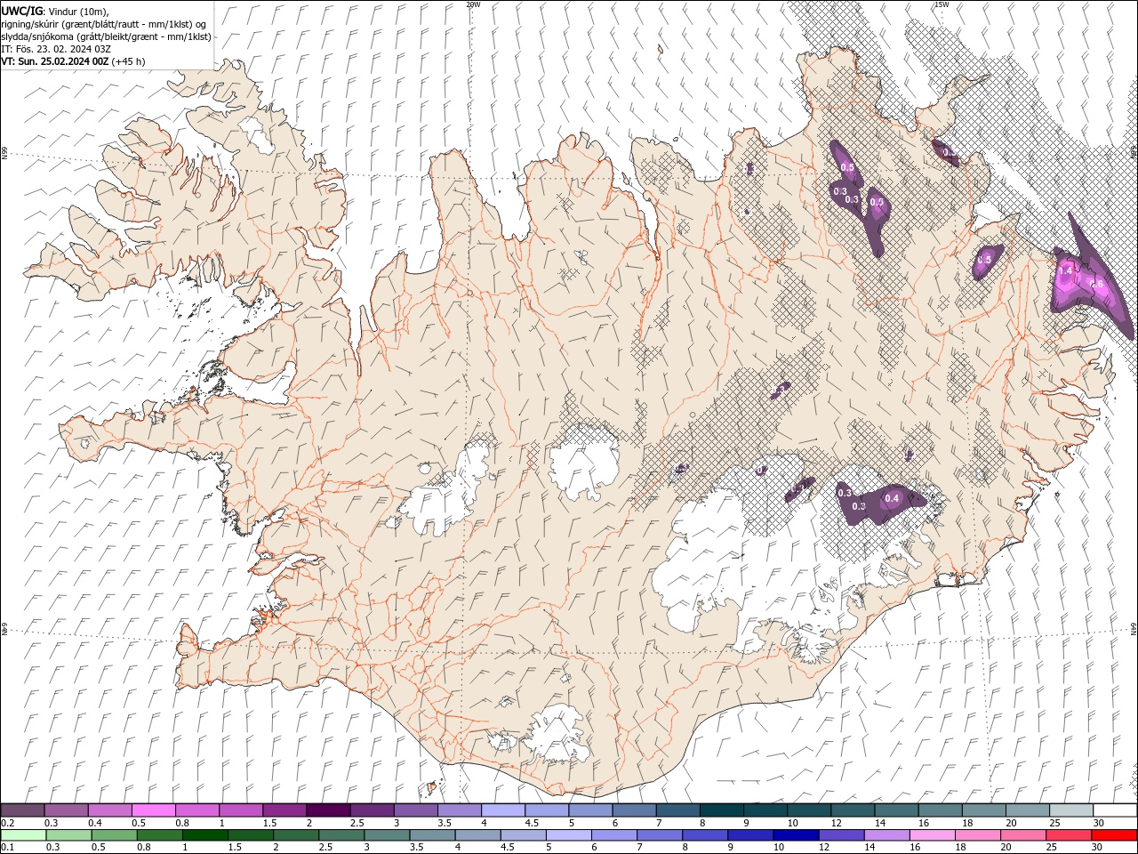Screen dimensions: 1138x854
Task: Select the dark teal swatch labeled 8 in the top legend row
Action: coord(721,810)
